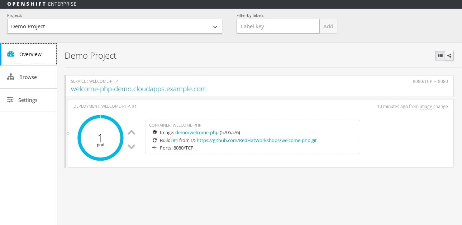The image size is (462, 225).
Task: Open the welcome-php-demo.cloudapps.example.com route link
Action: (x=139, y=89)
